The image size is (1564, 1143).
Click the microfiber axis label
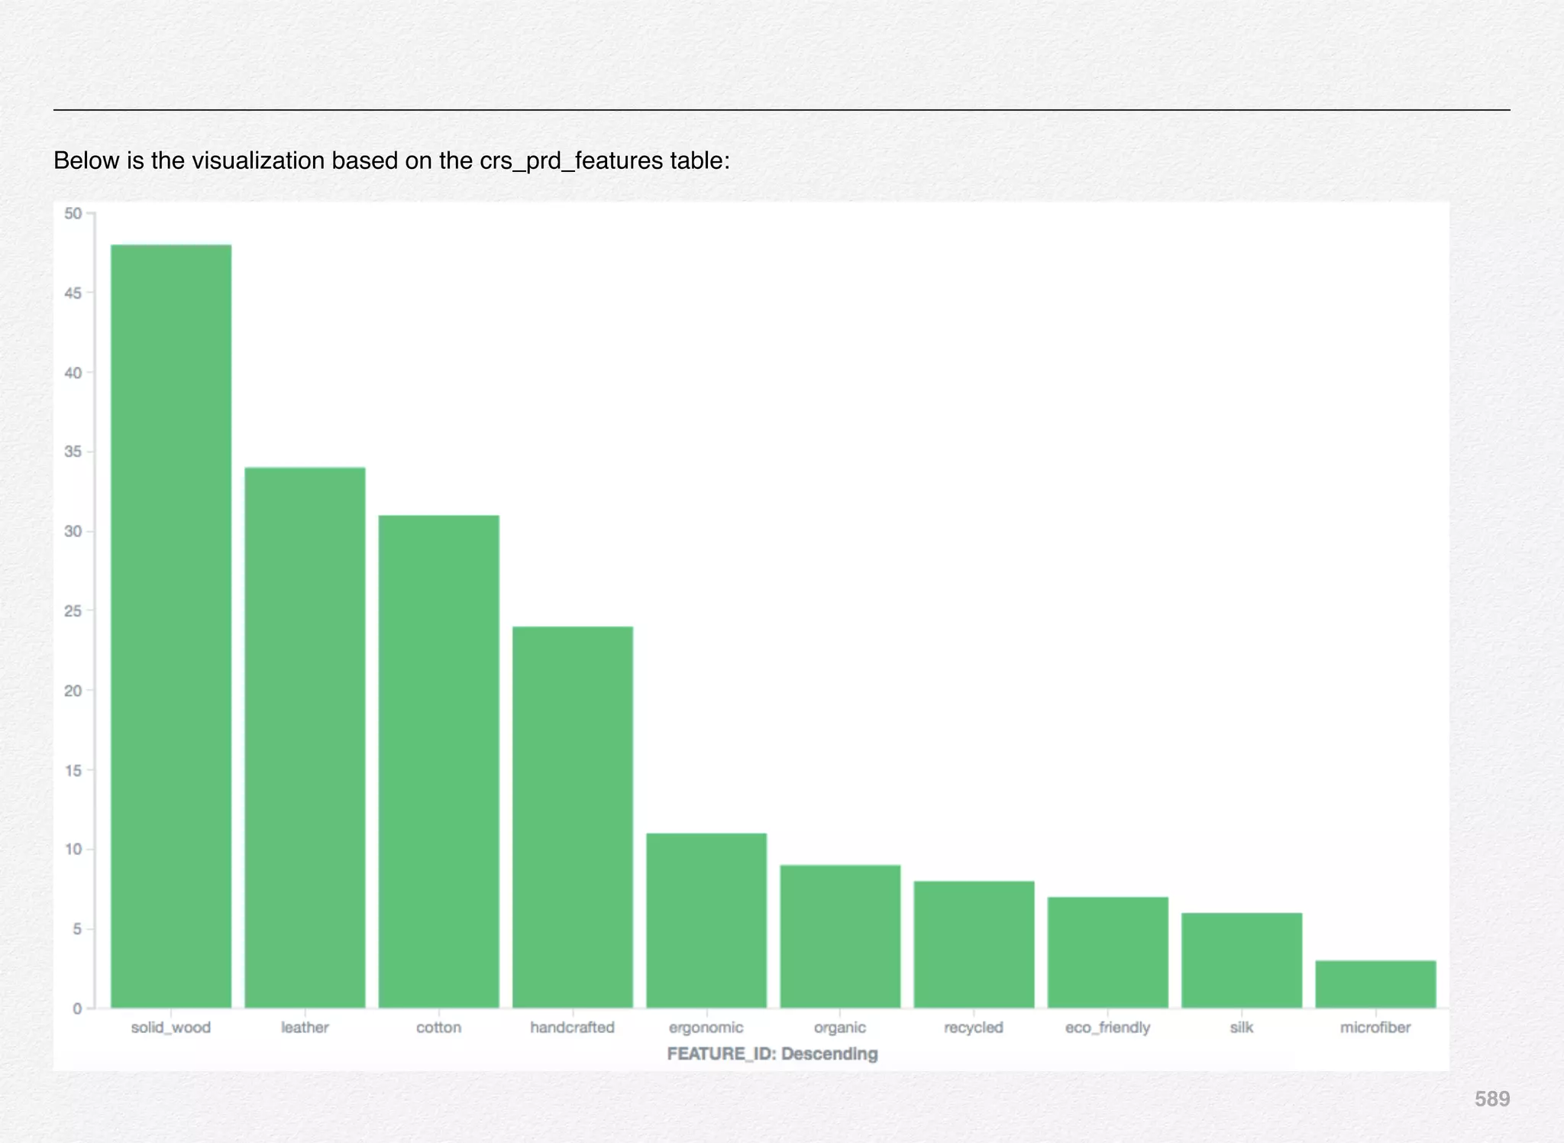[1375, 1028]
